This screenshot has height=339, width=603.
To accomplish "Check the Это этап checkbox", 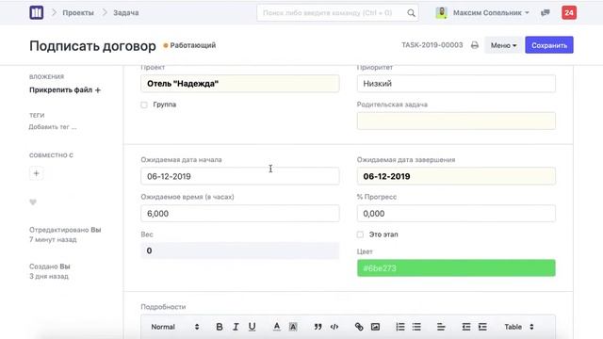I will [360, 234].
